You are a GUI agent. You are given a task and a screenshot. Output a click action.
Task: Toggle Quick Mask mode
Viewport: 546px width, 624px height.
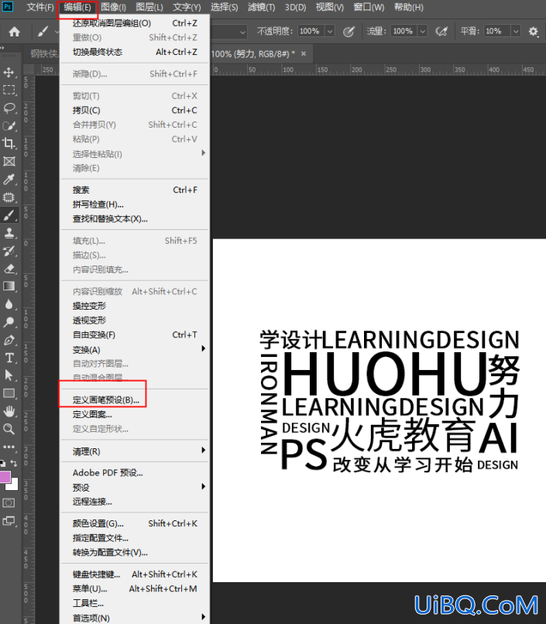(9, 502)
